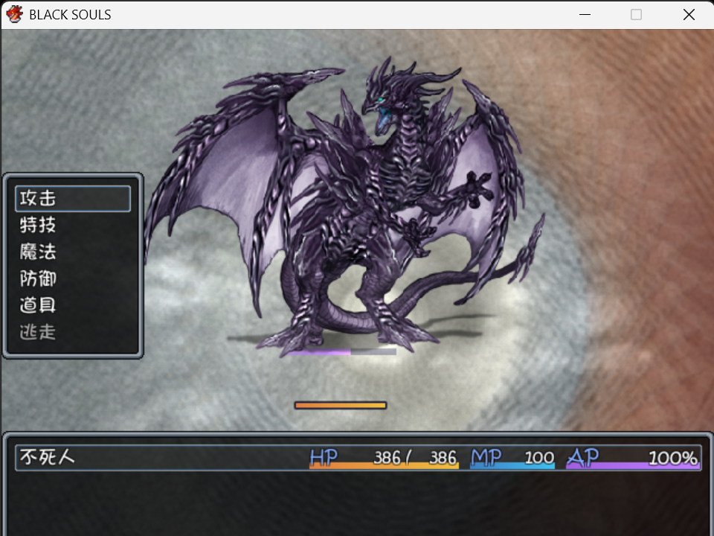Click the dragon's purple HP gauge
The image size is (714, 536).
[x=341, y=352]
